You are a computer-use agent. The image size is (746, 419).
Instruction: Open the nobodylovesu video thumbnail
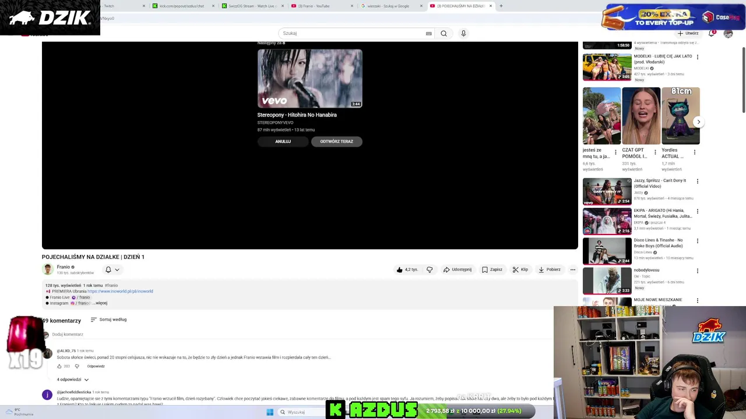pyautogui.click(x=607, y=280)
